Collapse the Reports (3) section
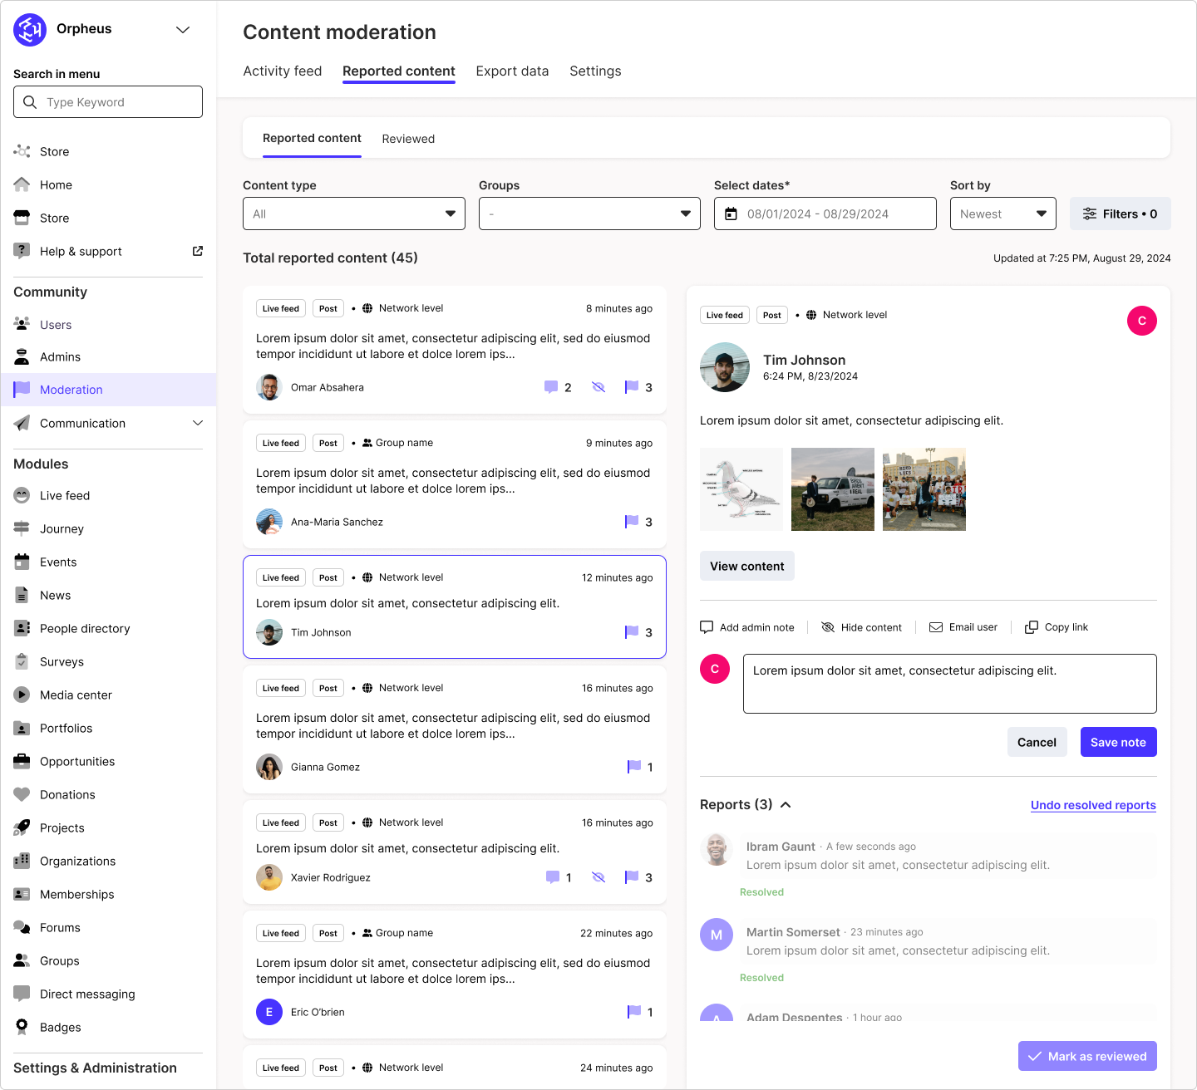 click(x=786, y=805)
